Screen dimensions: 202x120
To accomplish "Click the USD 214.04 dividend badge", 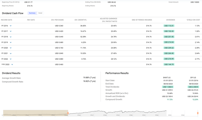I will pyautogui.click(x=169, y=42).
